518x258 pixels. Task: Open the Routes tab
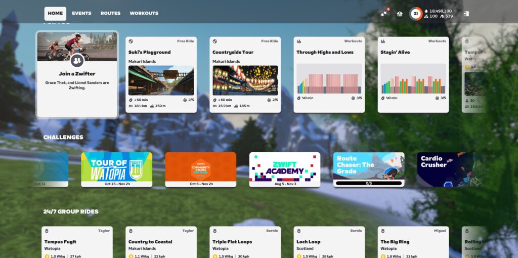[x=110, y=14]
